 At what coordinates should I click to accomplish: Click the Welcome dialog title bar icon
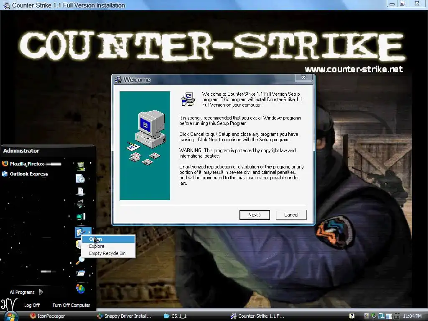[x=118, y=79]
